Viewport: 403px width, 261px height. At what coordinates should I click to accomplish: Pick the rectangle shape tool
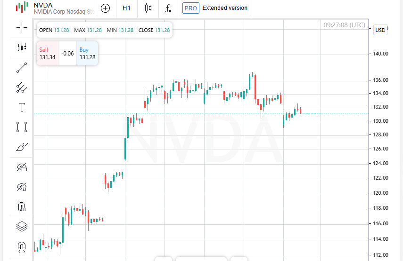(22, 127)
